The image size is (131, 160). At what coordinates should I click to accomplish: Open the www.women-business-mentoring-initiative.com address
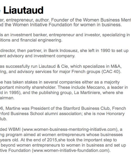(70, 129)
